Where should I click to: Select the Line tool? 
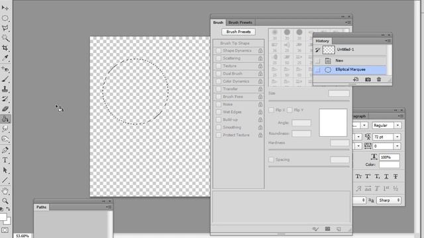click(x=5, y=180)
